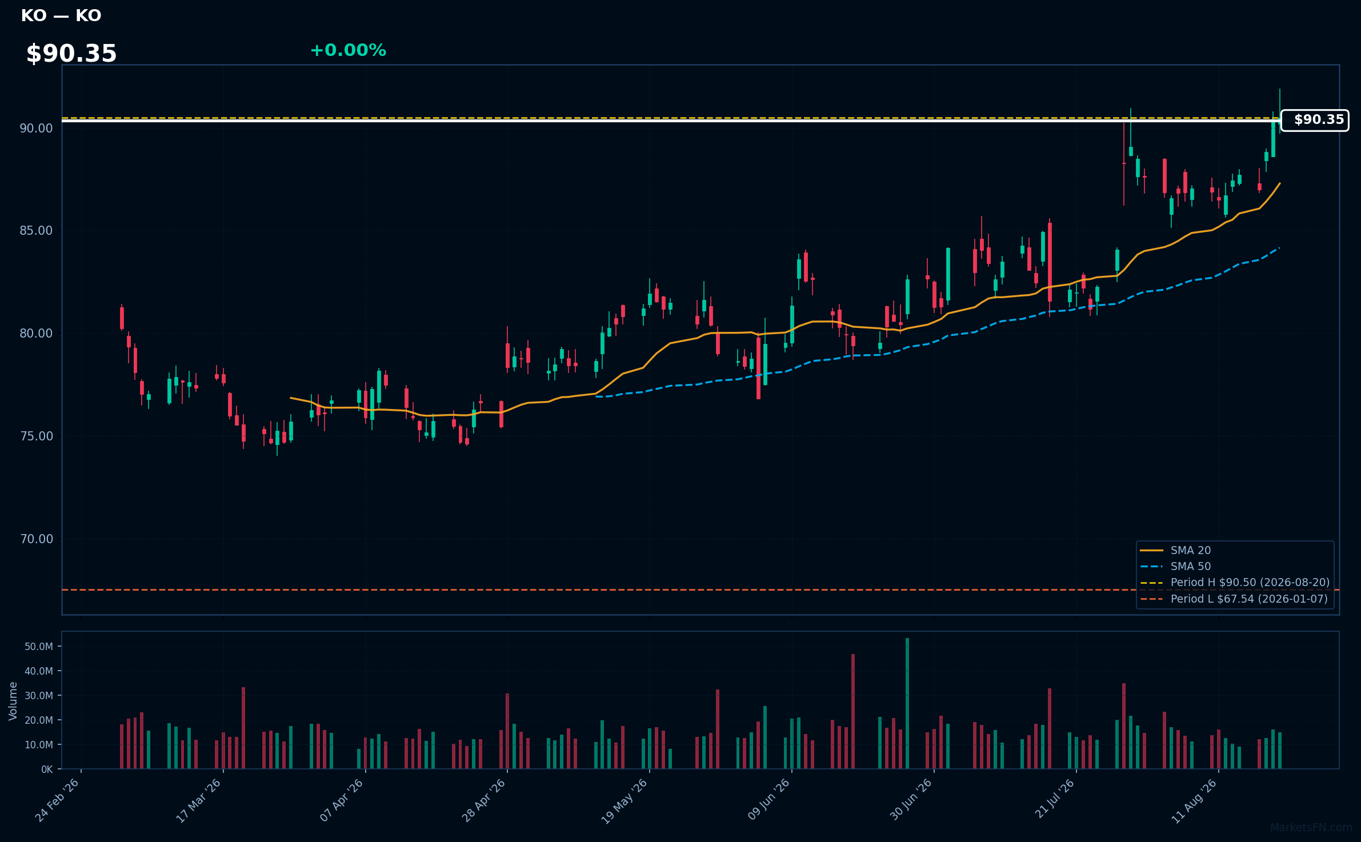This screenshot has width=1361, height=842.
Task: Click the +0.00% change percentage
Action: pos(348,50)
